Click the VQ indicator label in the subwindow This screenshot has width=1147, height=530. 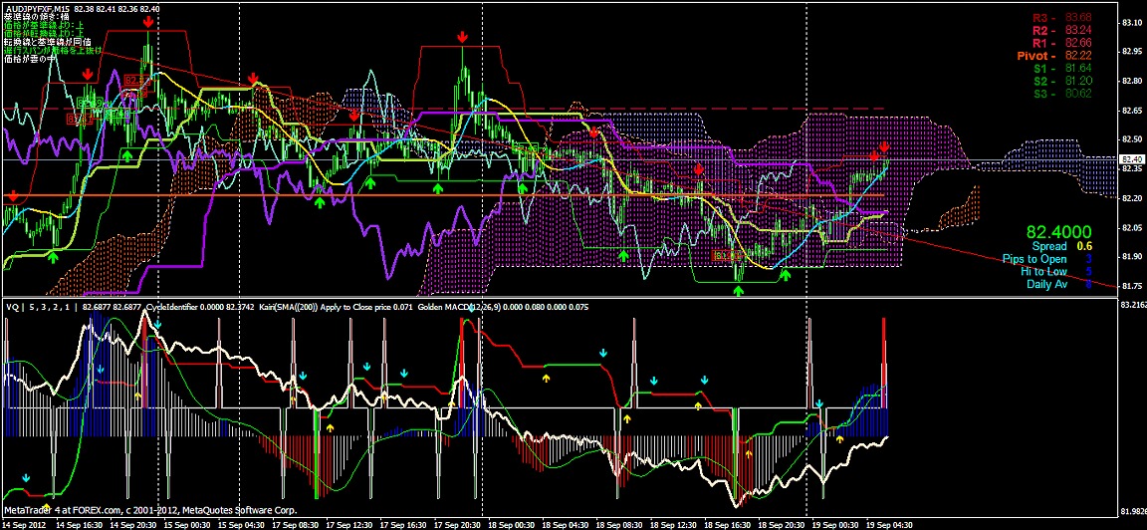(10, 308)
